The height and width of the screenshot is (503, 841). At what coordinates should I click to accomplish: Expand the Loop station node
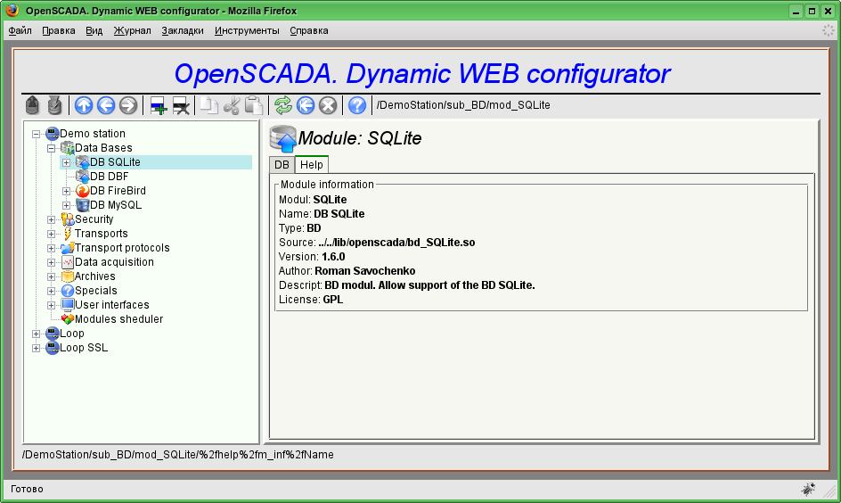click(36, 334)
